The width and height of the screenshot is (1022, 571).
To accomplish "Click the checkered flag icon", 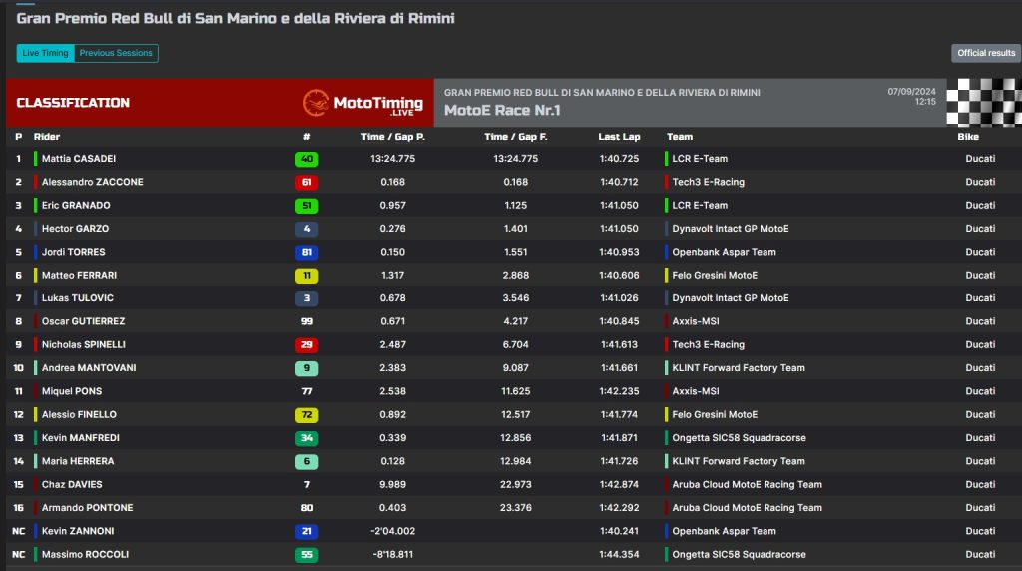I will (983, 103).
